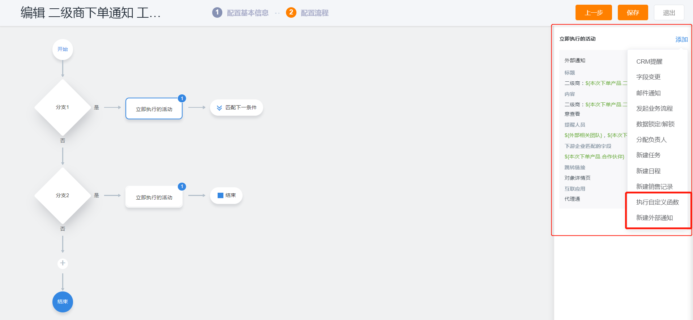
Task: Click the 匹配下一条件 double-chevron node
Action: coord(236,107)
